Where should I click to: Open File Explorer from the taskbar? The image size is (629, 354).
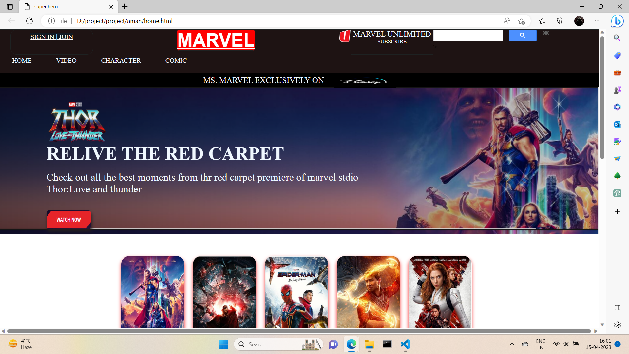pos(369,344)
